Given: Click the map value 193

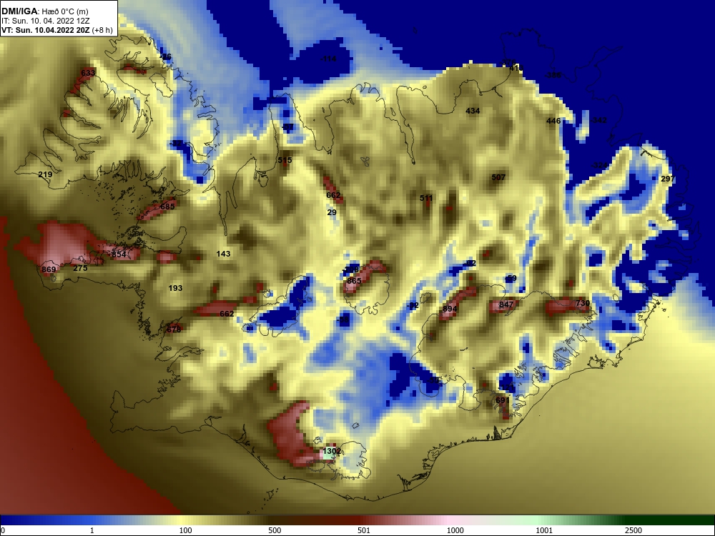Looking at the screenshot, I should 176,288.
